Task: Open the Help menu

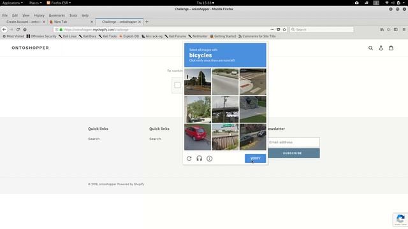Action: 85,15
